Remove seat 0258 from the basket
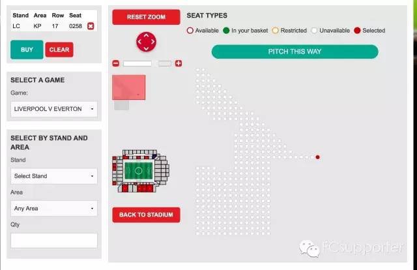Screen dimensions: 417x270 91,26
